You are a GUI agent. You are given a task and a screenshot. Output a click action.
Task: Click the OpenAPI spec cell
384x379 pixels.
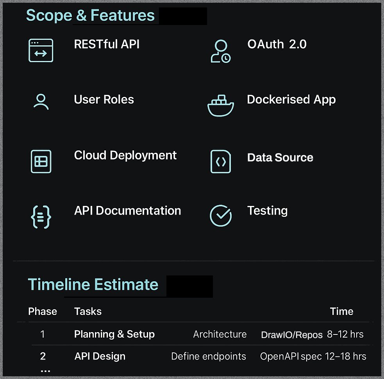pos(291,356)
